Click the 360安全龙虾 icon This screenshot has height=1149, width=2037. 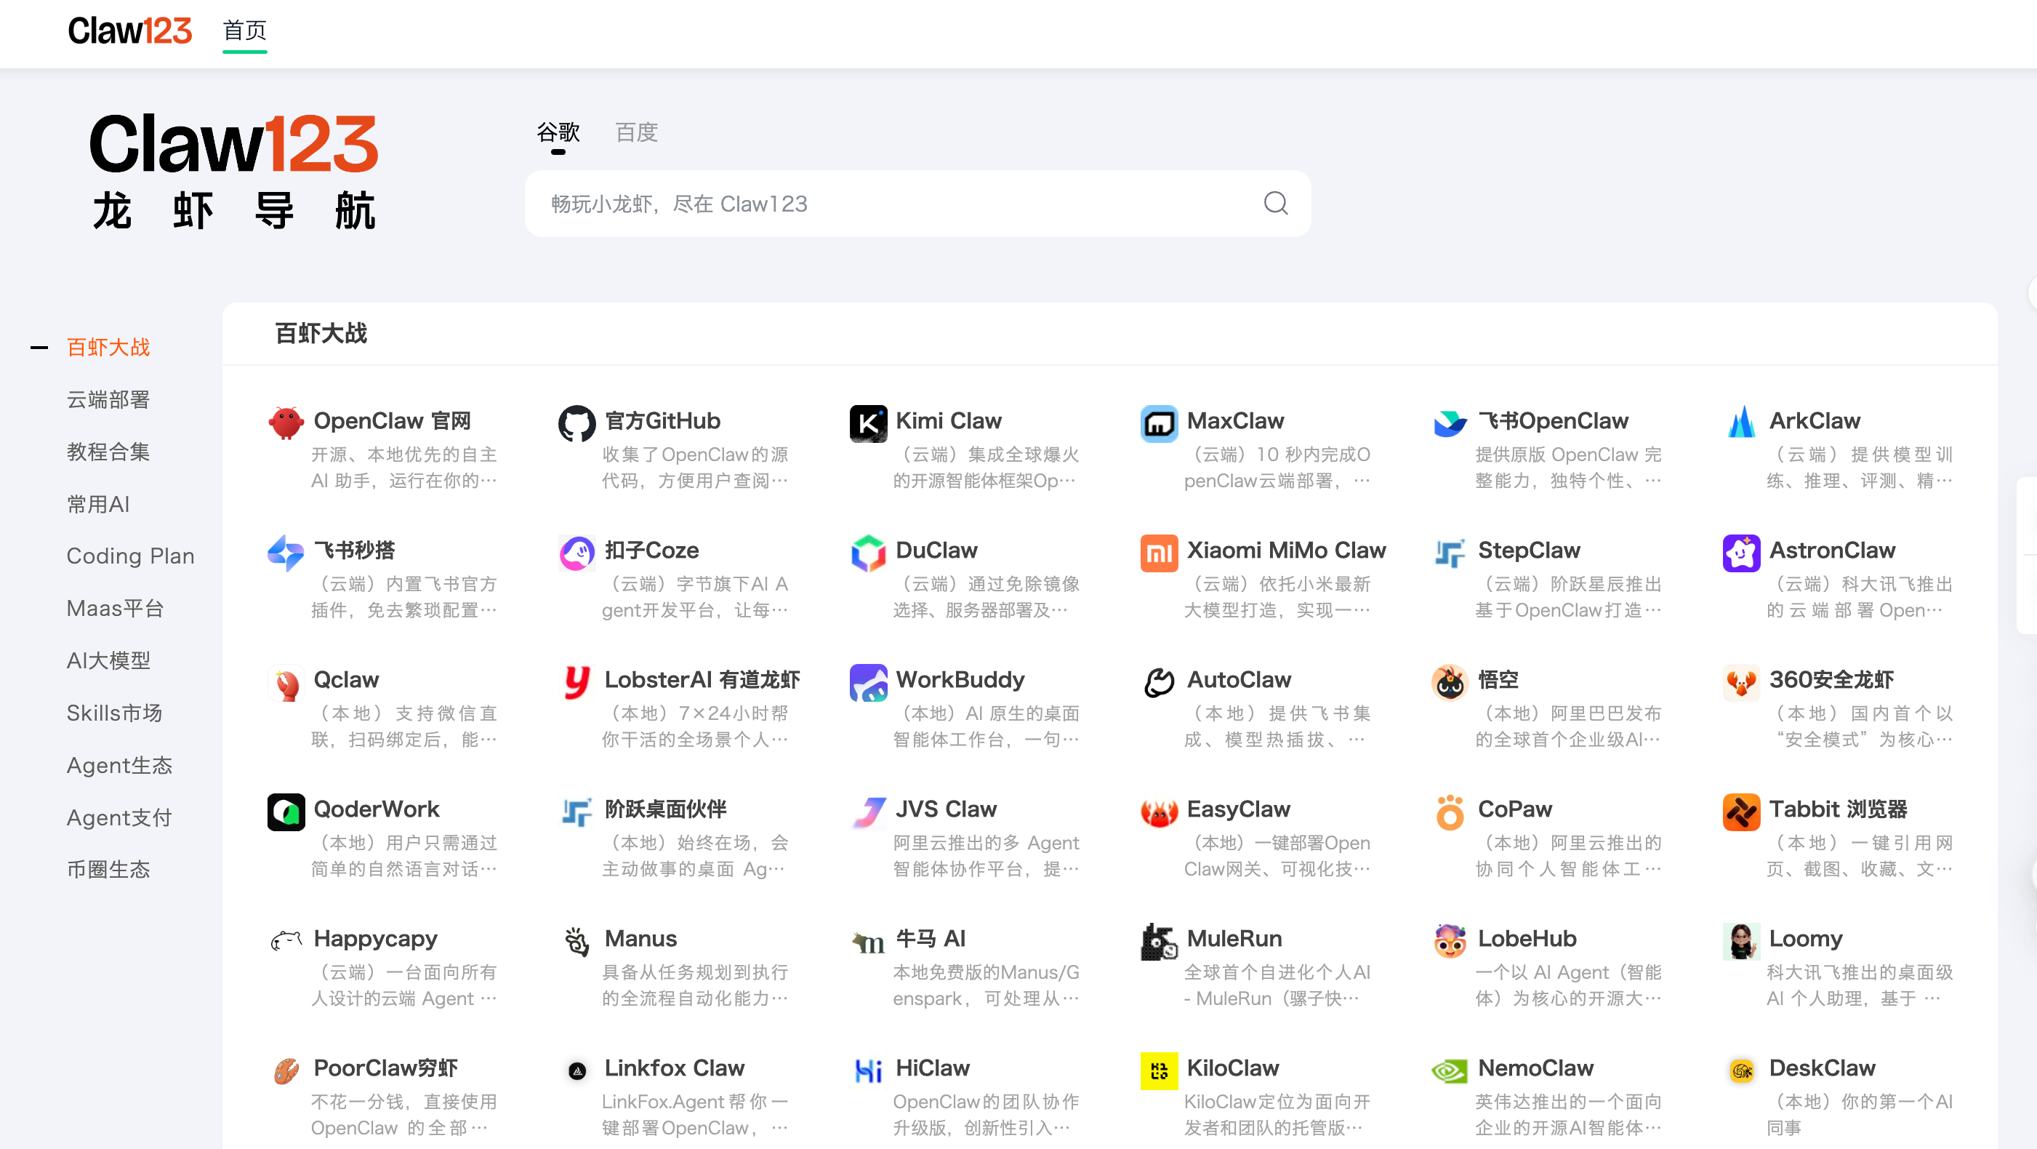tap(1740, 682)
